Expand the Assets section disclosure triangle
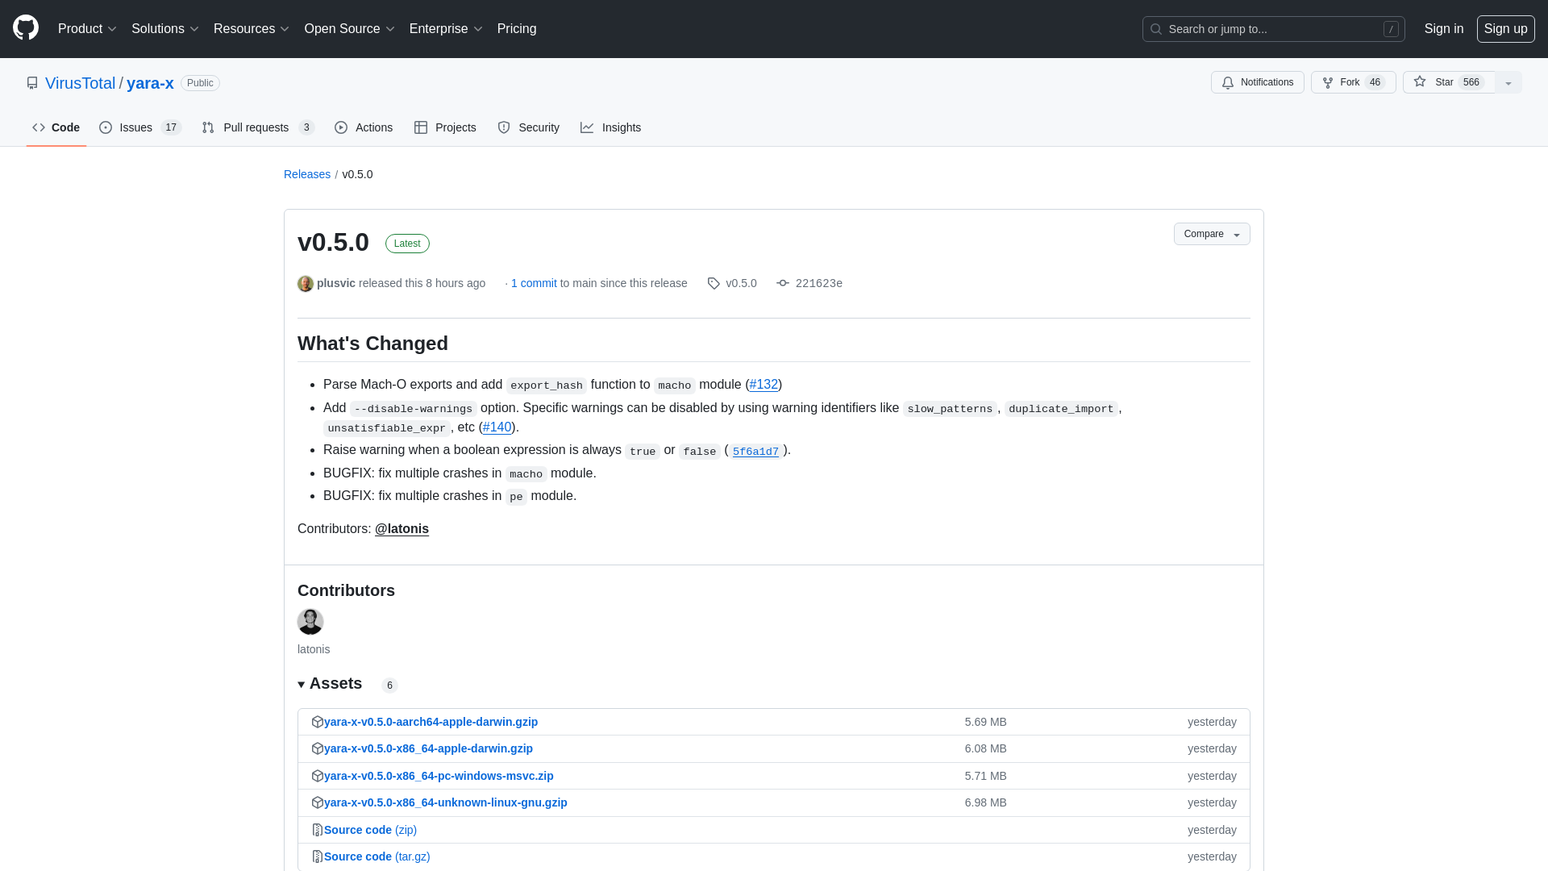 click(x=301, y=683)
